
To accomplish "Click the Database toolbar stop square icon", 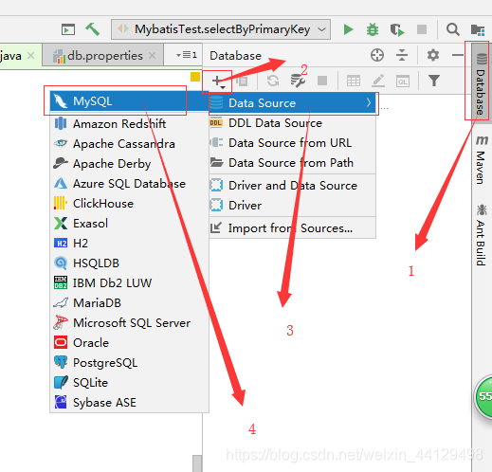I will point(322,81).
